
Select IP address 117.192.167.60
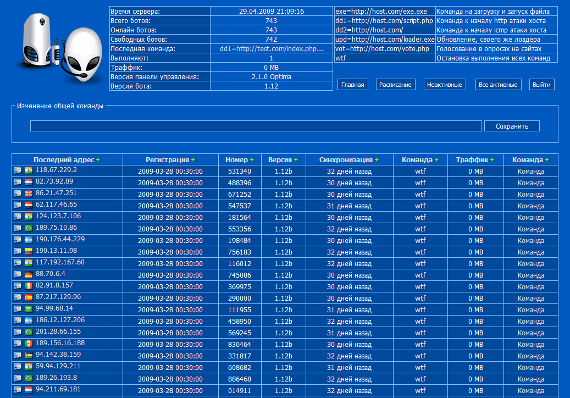(60, 262)
